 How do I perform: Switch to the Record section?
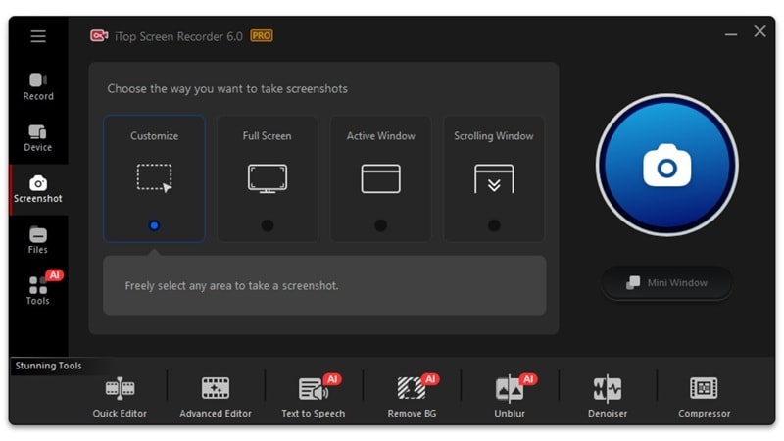click(x=38, y=87)
